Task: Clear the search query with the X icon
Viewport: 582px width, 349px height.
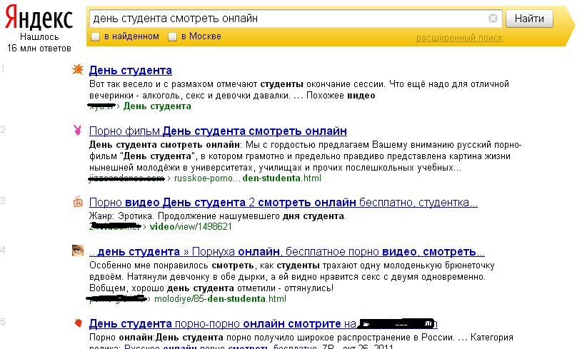Action: pyautogui.click(x=493, y=18)
